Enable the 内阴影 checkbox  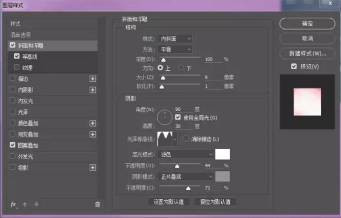13,90
